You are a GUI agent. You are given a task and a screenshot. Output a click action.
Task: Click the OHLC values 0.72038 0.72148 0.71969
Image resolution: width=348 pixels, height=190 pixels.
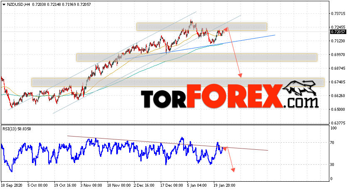click(54, 5)
